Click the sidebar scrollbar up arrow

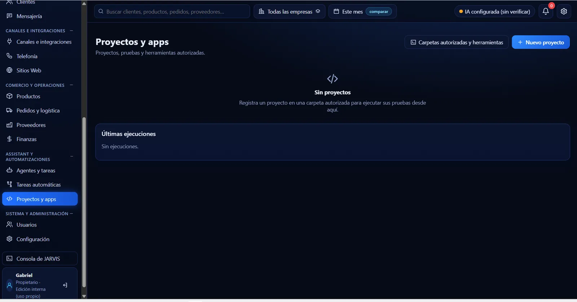(84, 4)
